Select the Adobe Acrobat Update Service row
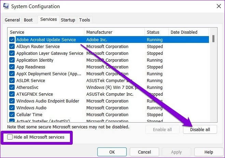Image resolution: width=225 pixels, height=158 pixels. click(109, 39)
